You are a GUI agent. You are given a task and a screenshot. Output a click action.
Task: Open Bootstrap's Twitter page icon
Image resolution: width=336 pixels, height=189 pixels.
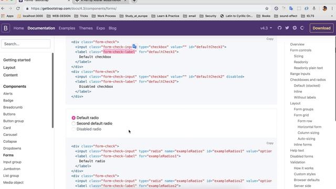[x=287, y=28]
